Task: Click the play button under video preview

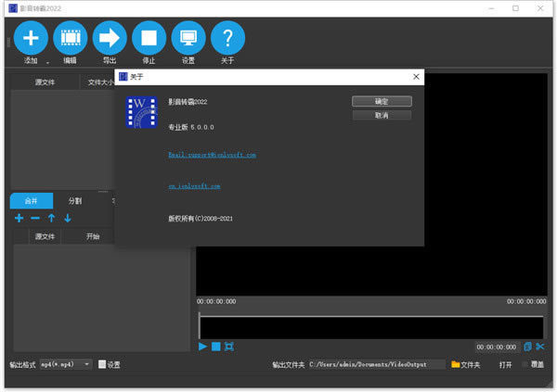Action: pyautogui.click(x=202, y=346)
